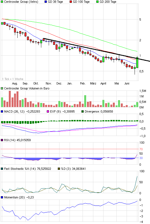Viewport: 150px width, 224px height.
Task: Click the 'Juni' month label on axis
Action: click(x=127, y=83)
